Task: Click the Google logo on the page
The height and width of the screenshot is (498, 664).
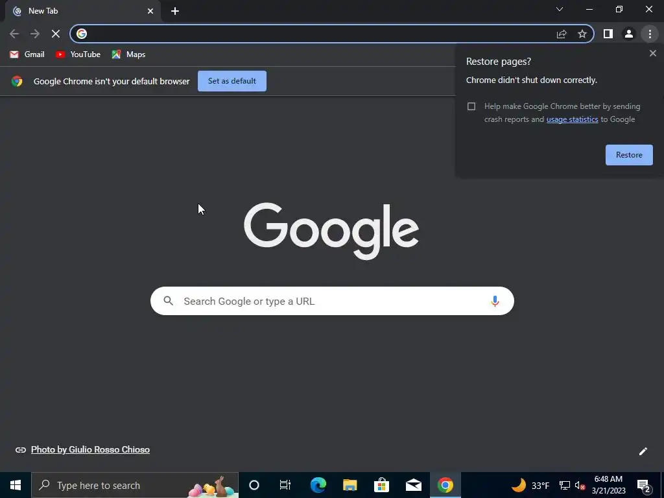Action: [x=331, y=231]
